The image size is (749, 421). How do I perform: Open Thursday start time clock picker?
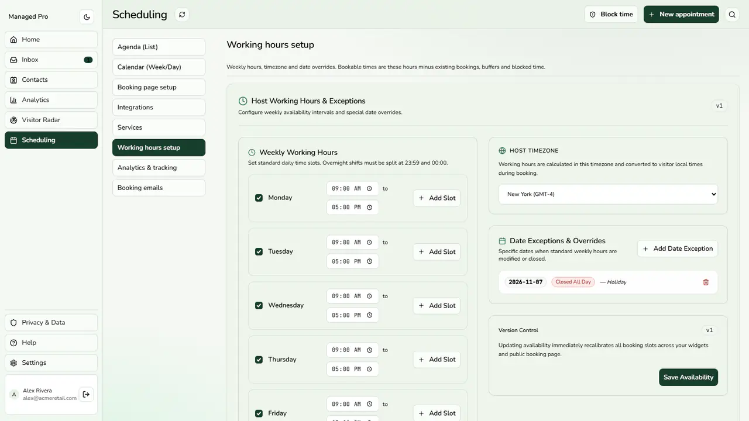pyautogui.click(x=369, y=350)
